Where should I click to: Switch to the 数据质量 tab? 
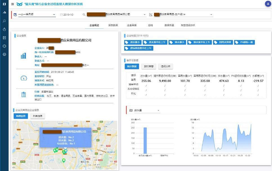pos(169,25)
